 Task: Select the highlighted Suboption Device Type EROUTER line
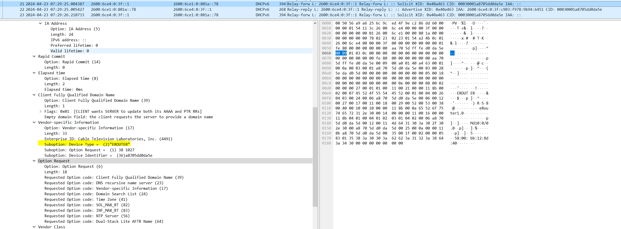87,144
